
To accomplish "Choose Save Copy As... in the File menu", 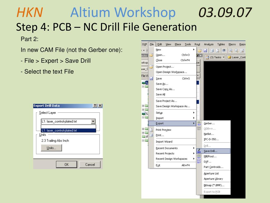I will (x=172, y=89).
